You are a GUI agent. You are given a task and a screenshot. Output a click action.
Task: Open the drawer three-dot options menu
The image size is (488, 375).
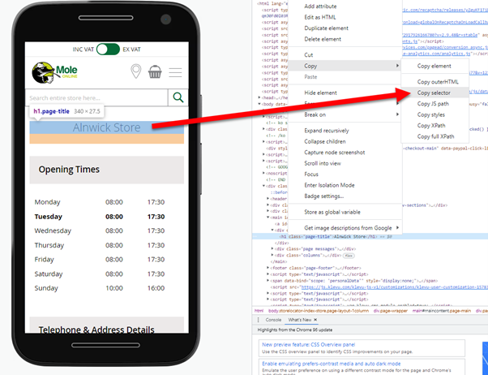pos(259,320)
